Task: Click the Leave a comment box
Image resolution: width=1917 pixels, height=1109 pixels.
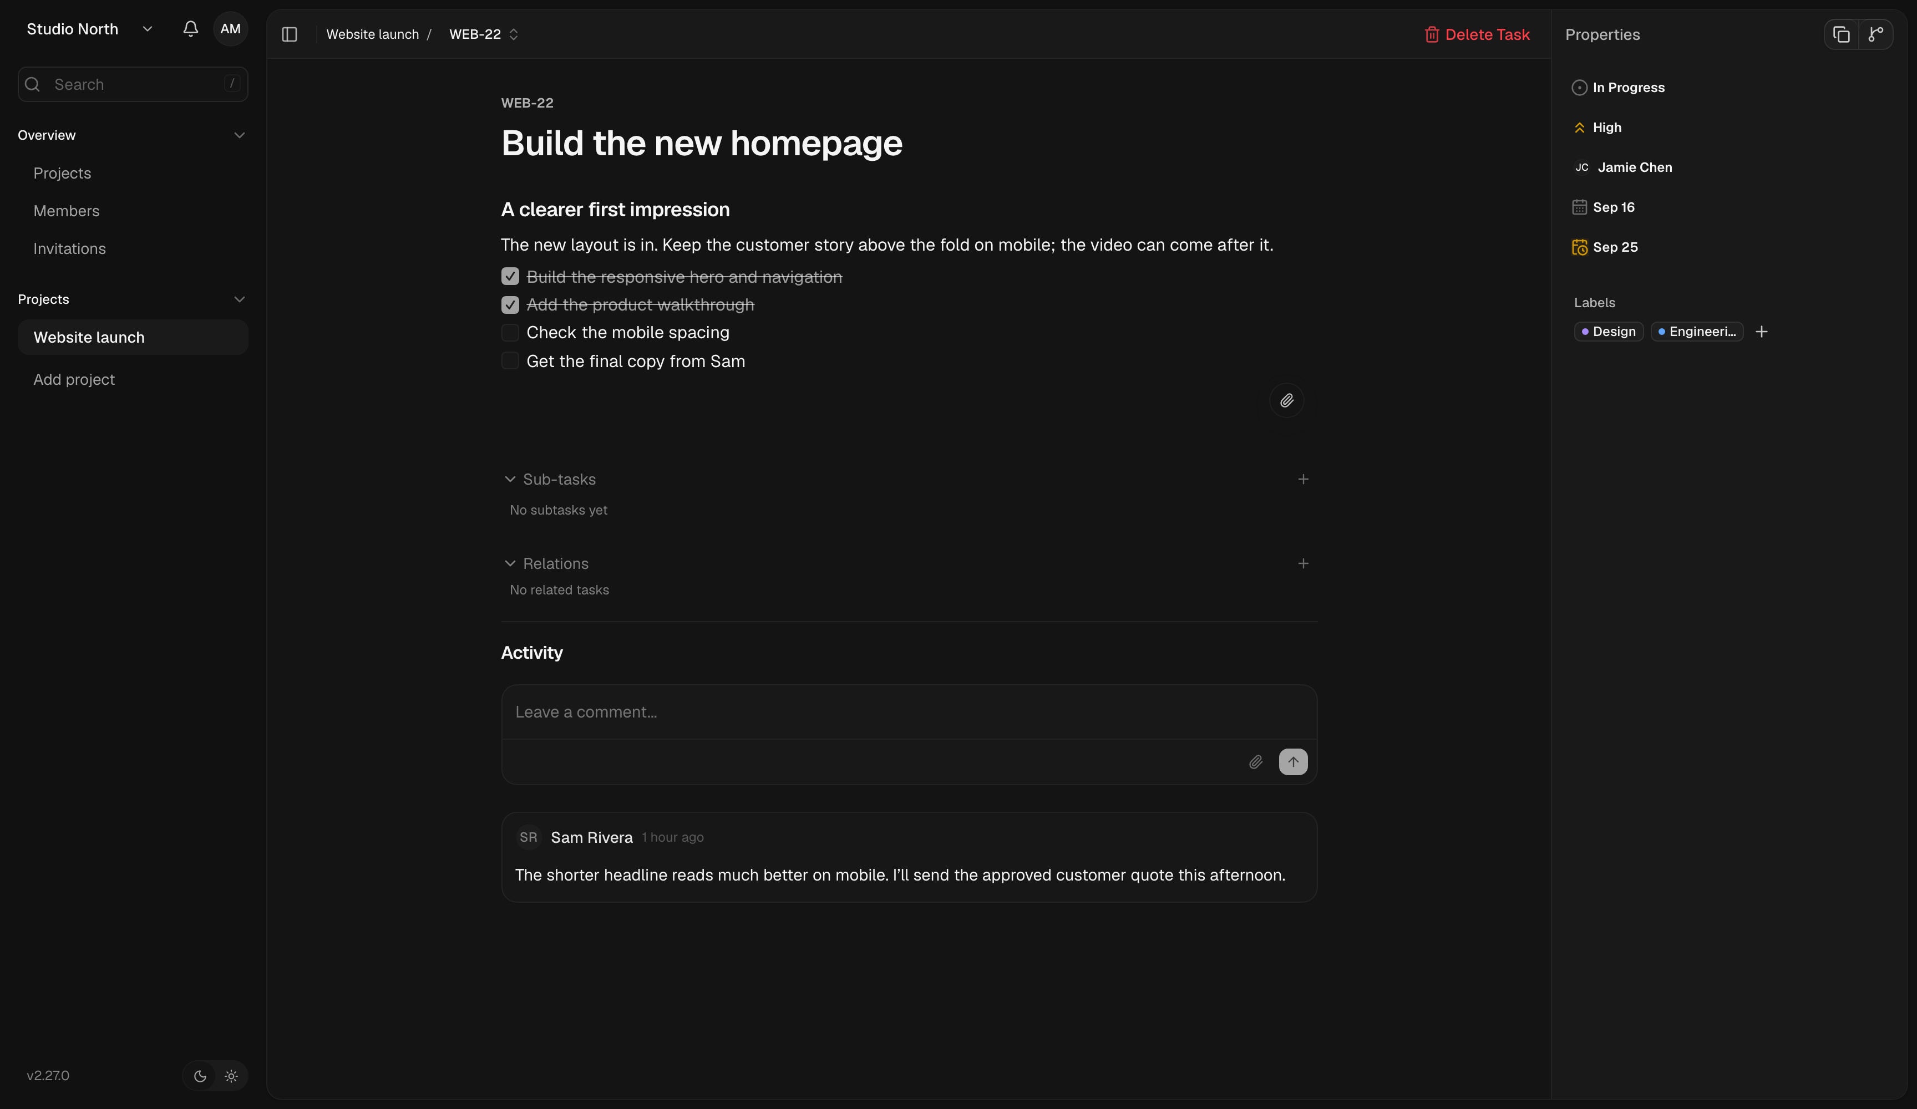Action: (909, 712)
